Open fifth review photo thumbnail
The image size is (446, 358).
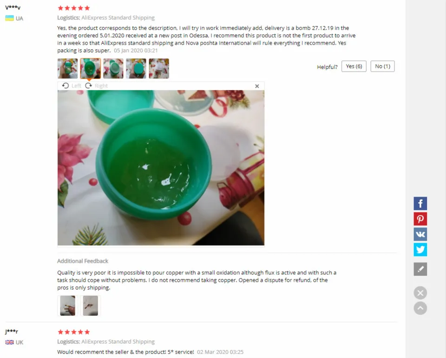pos(159,69)
